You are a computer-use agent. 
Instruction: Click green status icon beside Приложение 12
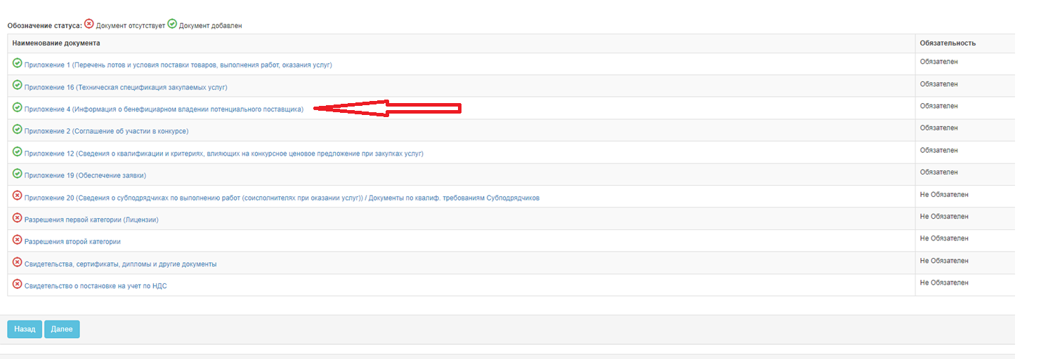pos(18,152)
